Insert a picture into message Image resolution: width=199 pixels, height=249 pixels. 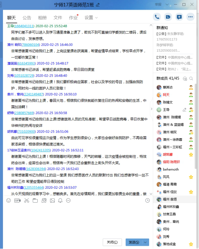52,200
